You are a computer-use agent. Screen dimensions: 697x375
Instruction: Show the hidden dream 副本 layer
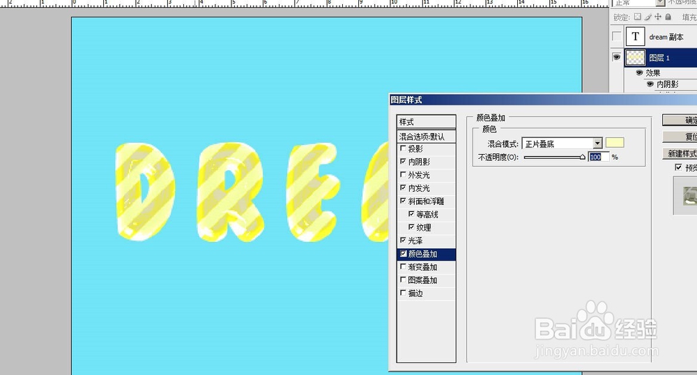(617, 36)
